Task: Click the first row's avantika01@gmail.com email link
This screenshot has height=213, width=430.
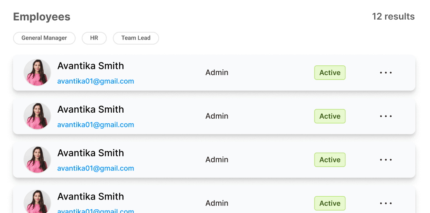Action: 95,81
